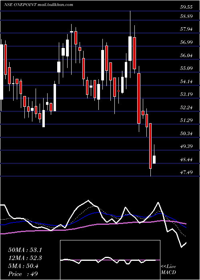Select the 50.34 price axis label
This screenshot has height=280, width=200.
tap(186, 133)
